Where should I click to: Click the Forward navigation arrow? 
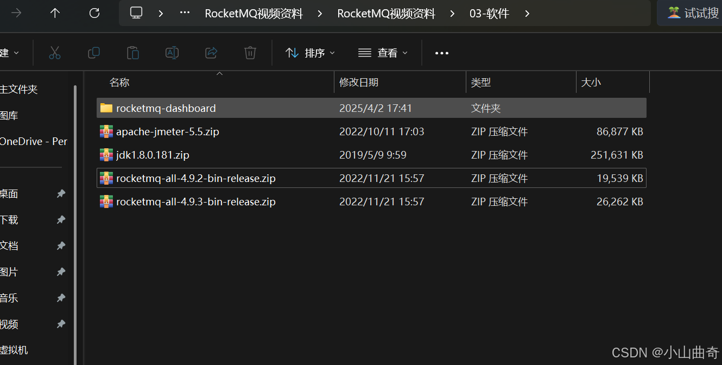coord(16,13)
